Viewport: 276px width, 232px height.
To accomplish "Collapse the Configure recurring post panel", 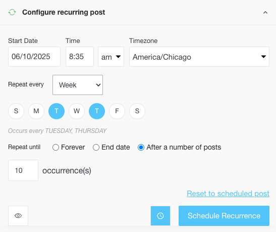I will (x=265, y=13).
